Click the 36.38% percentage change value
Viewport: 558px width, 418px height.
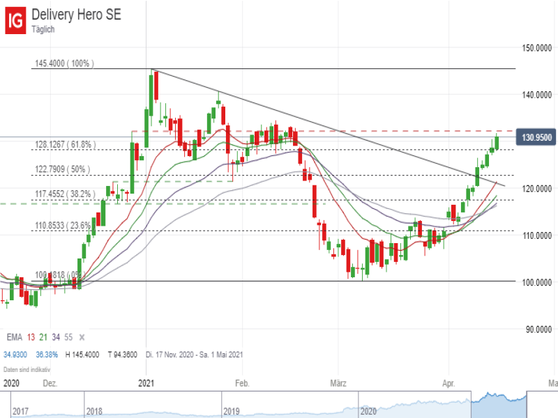click(x=47, y=355)
